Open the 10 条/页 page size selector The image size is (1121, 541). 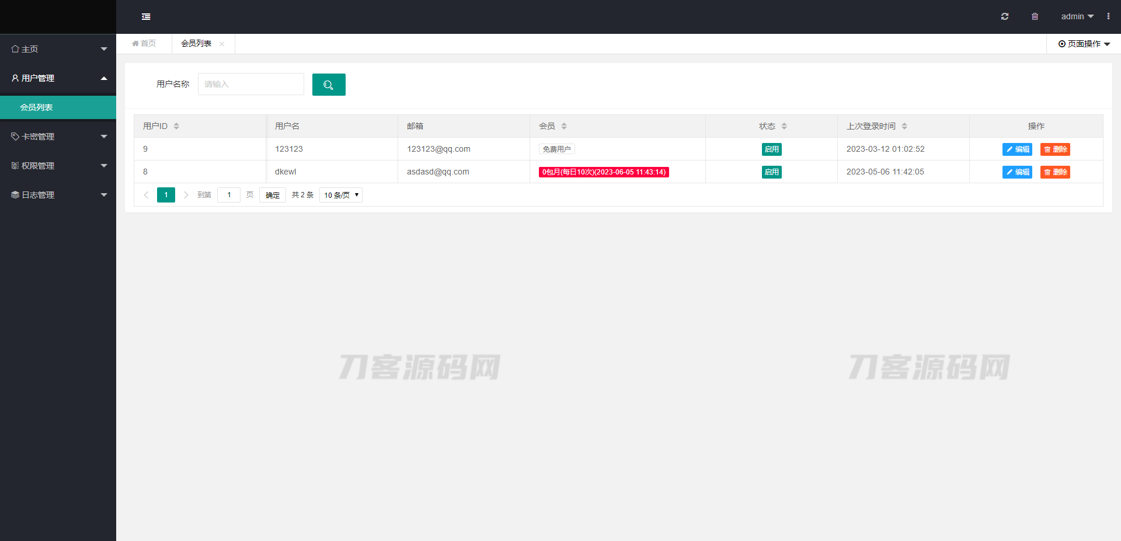pos(341,195)
